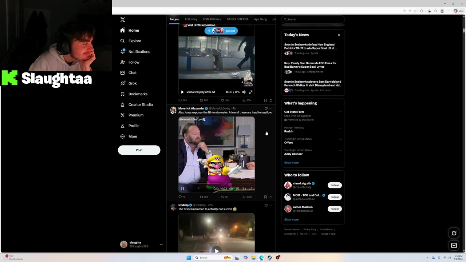Switch to the For you tab

(x=174, y=19)
